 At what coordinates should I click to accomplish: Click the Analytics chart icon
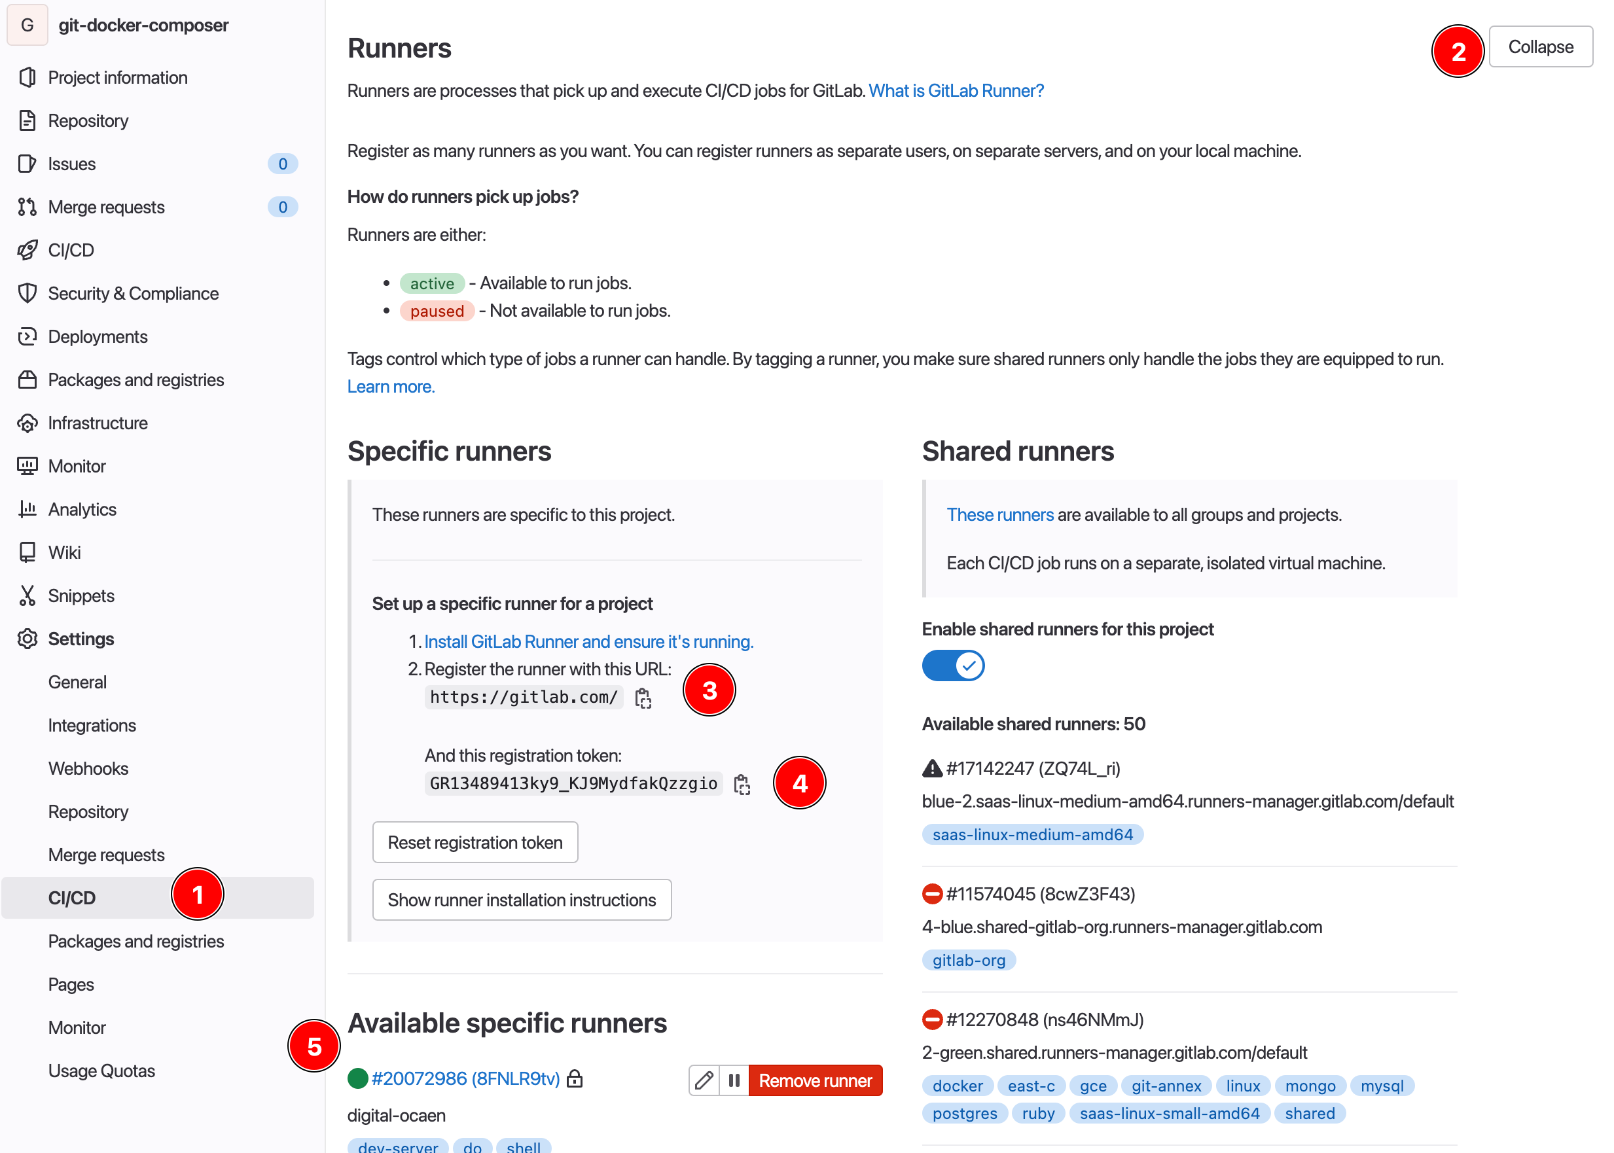click(27, 509)
